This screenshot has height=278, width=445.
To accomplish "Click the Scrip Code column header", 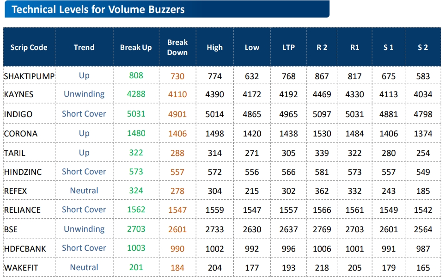I will tap(29, 47).
